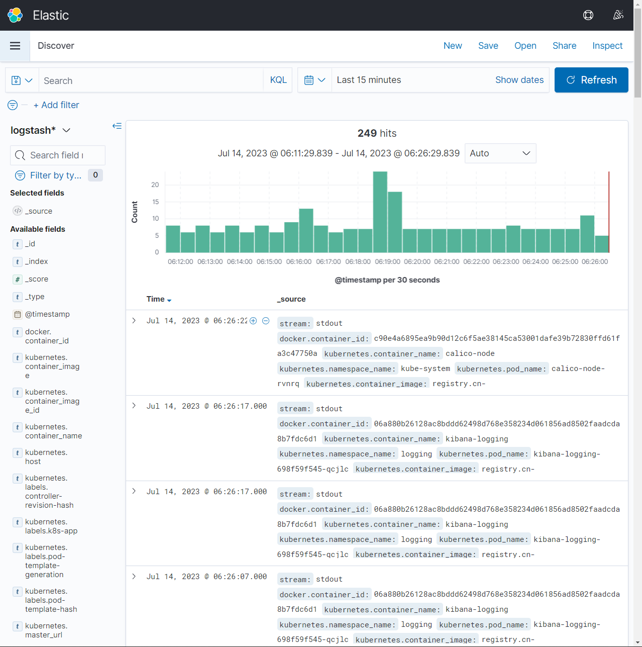The height and width of the screenshot is (647, 642).
Task: Click filter-for-value plus icon on first row
Action: [x=253, y=321]
